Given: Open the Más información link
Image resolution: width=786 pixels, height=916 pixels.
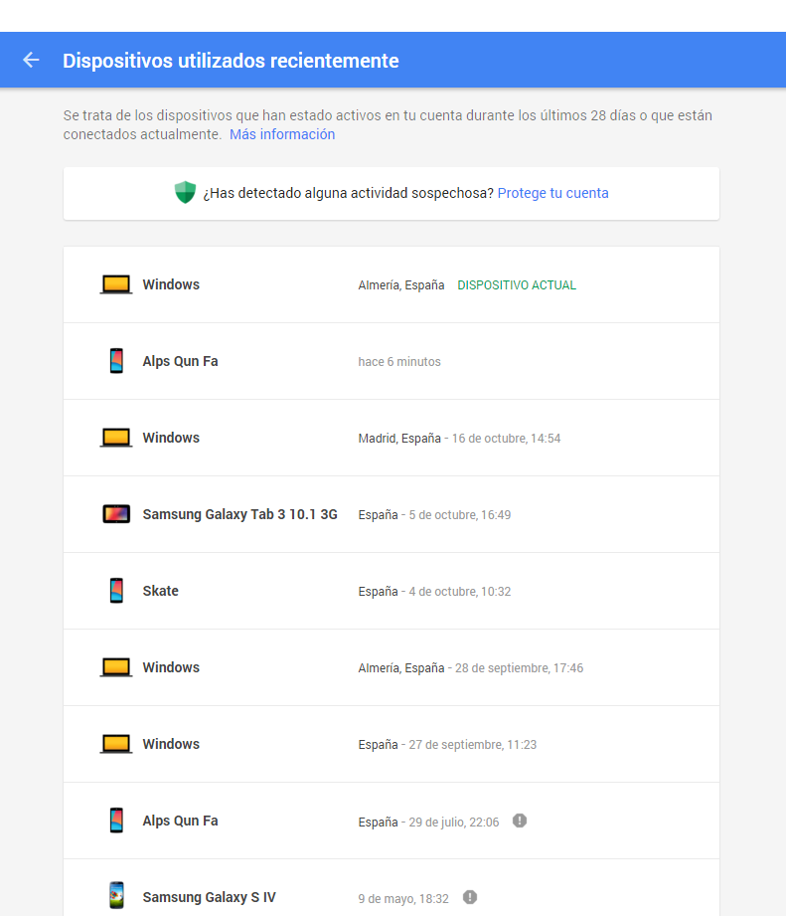Looking at the screenshot, I should [282, 134].
